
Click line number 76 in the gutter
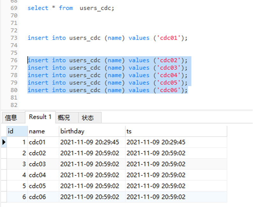coord(14,61)
